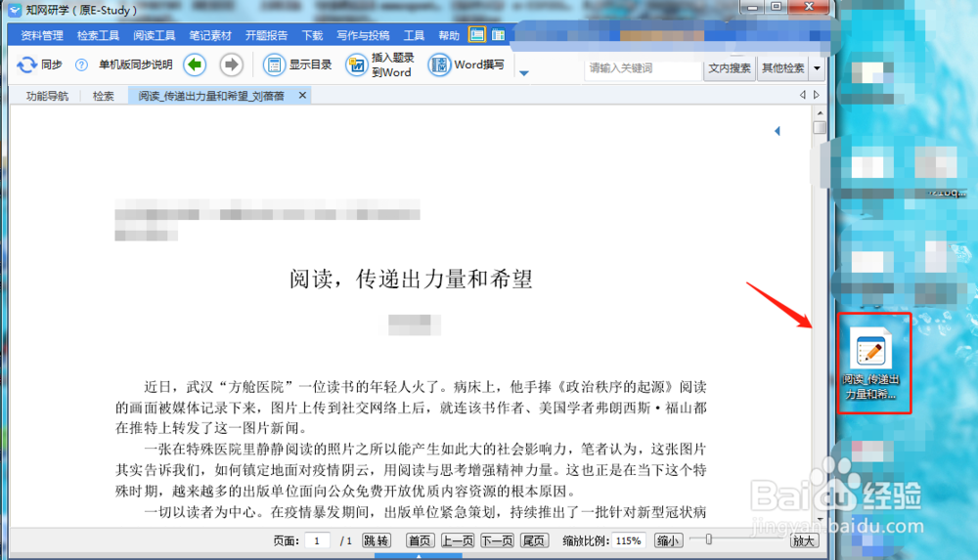This screenshot has width=978, height=560.
Task: Click the keyword search input field
Action: coord(644,68)
